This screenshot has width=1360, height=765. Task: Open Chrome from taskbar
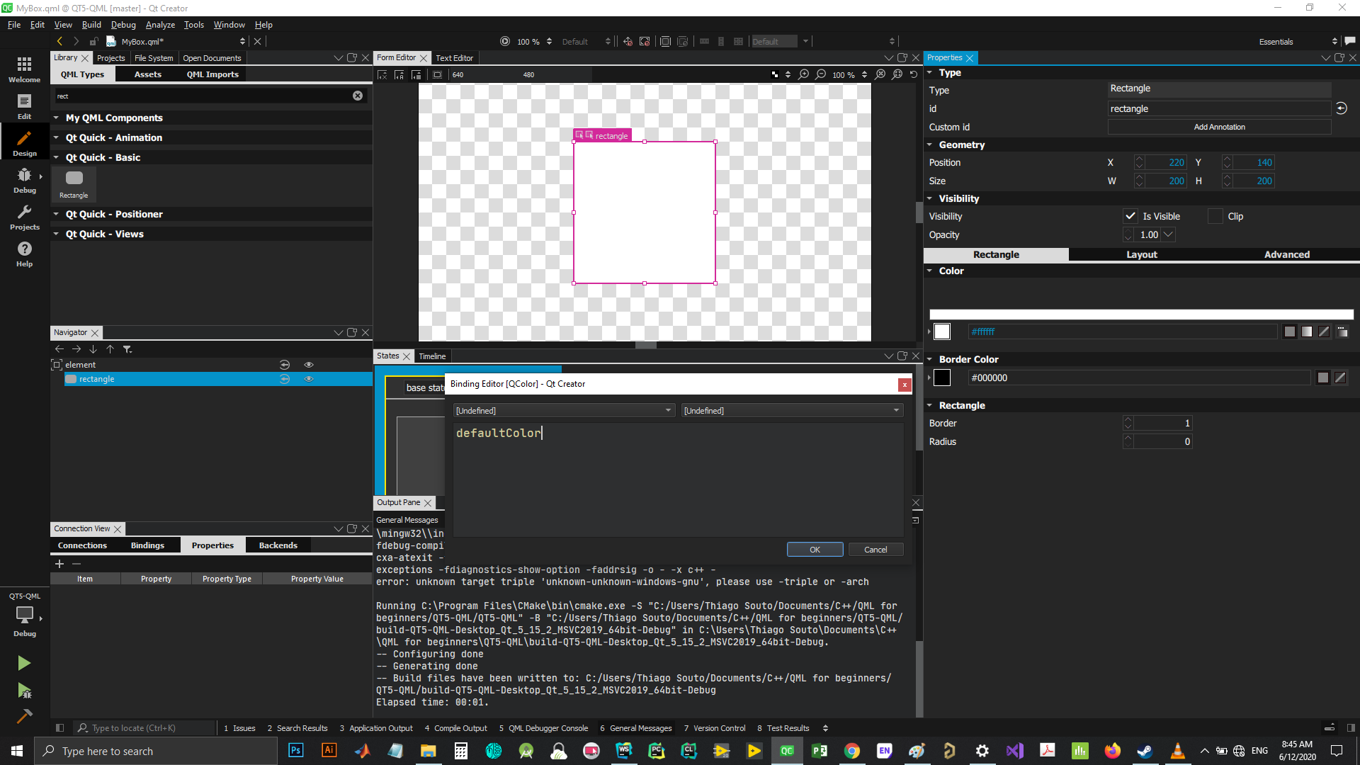tap(852, 751)
